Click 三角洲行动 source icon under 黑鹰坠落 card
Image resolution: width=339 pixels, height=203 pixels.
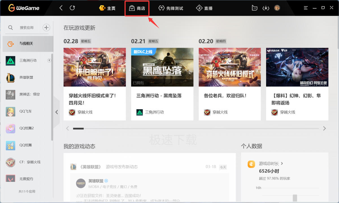point(140,112)
